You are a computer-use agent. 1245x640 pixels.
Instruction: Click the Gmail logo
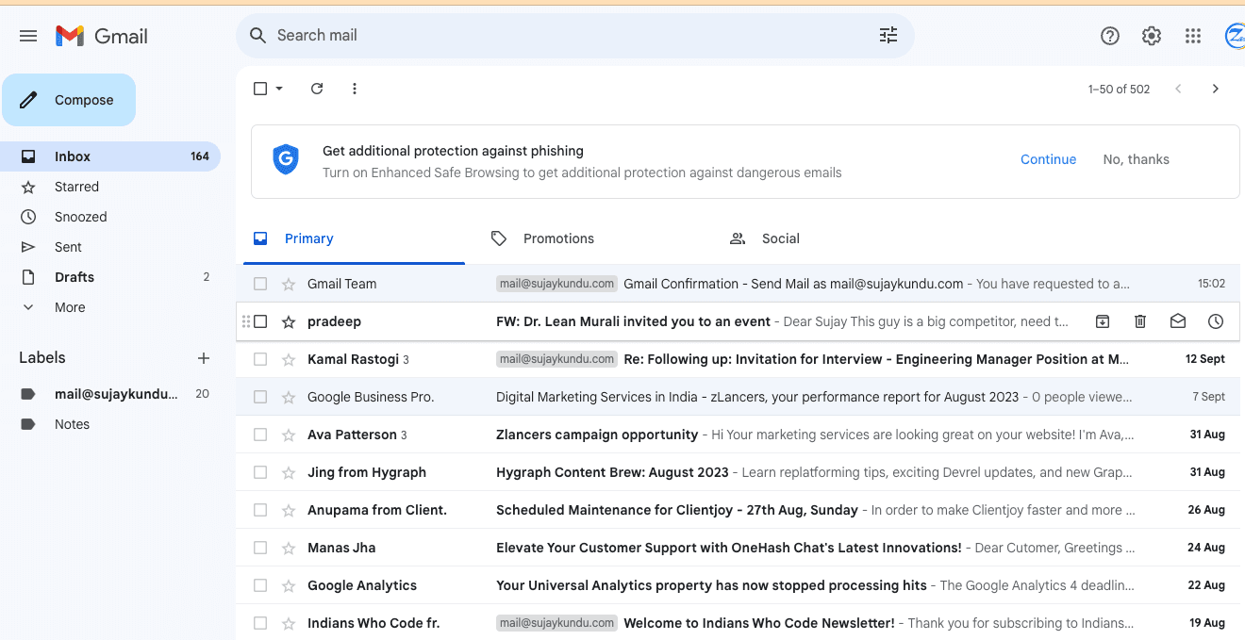pos(102,36)
